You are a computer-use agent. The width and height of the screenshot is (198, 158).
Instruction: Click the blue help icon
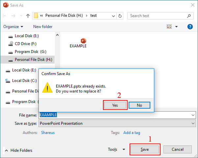pos(190,27)
